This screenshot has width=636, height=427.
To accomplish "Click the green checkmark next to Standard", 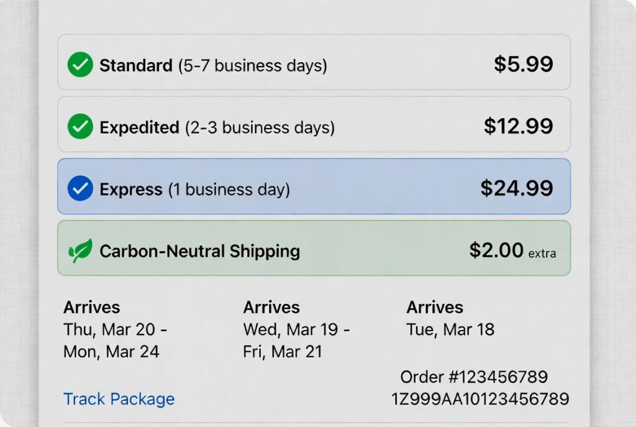I will (80, 65).
